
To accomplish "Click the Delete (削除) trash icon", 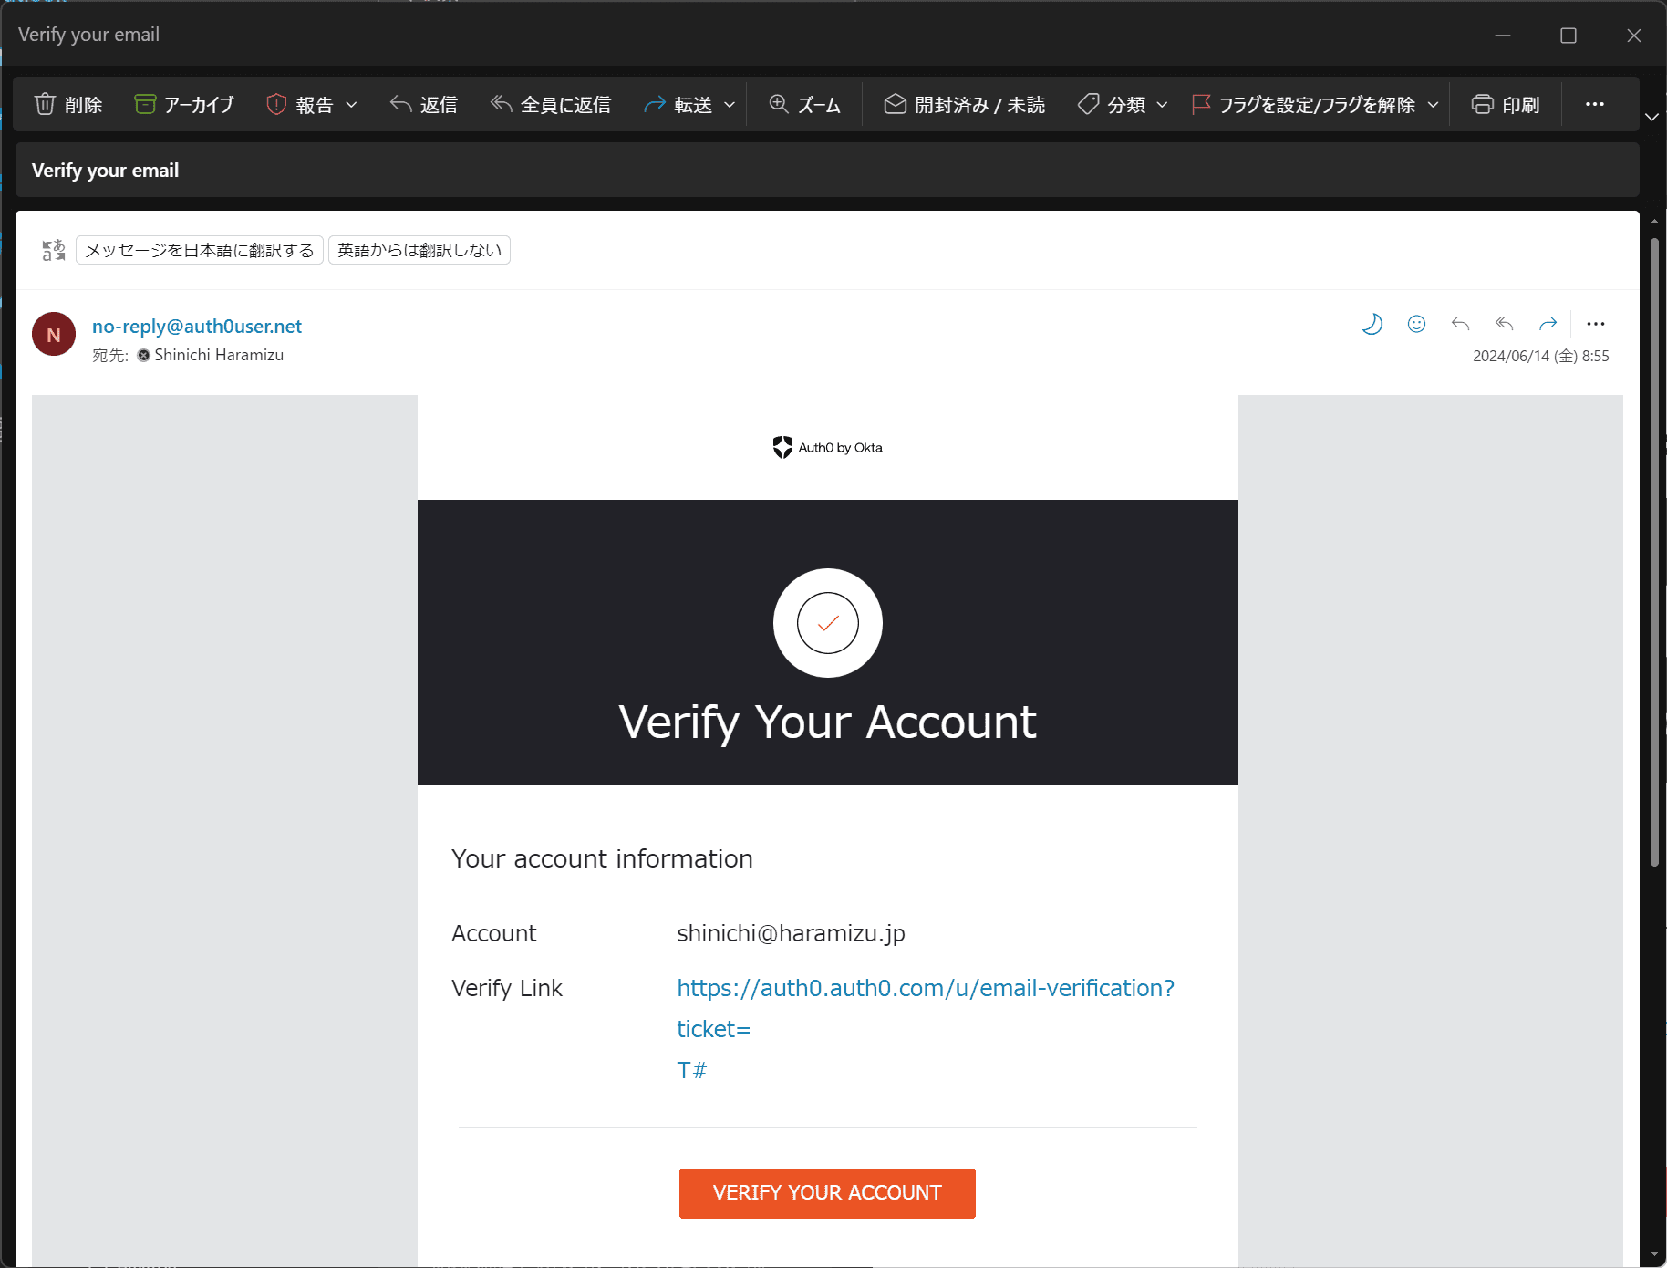I will click(x=45, y=105).
